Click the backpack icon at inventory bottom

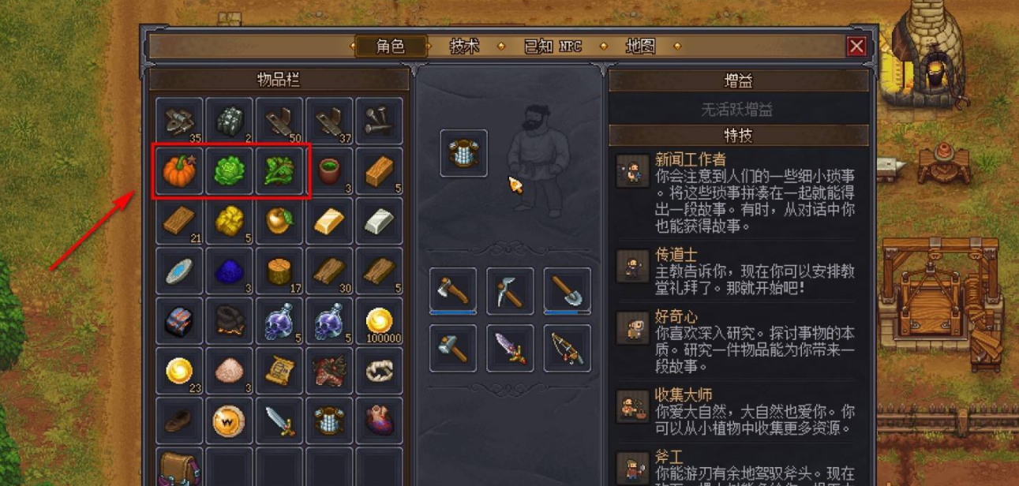tap(178, 469)
